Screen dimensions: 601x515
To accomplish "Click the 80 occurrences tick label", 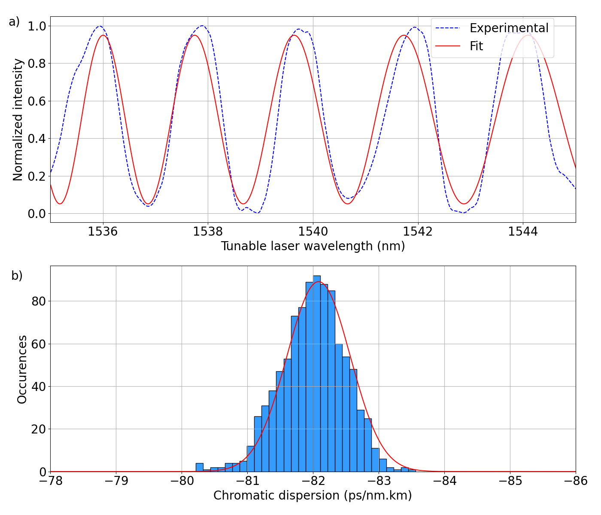I will click(x=38, y=301).
